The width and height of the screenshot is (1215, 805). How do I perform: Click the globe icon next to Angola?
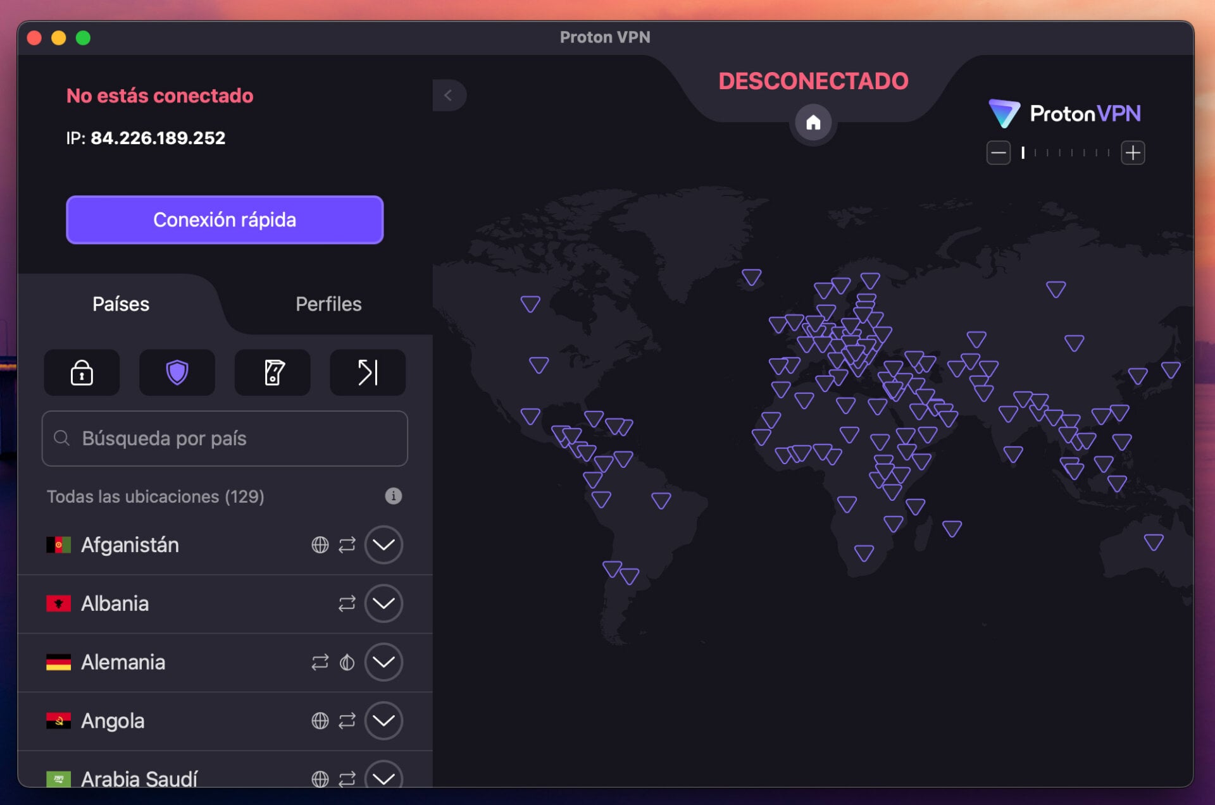(x=320, y=721)
